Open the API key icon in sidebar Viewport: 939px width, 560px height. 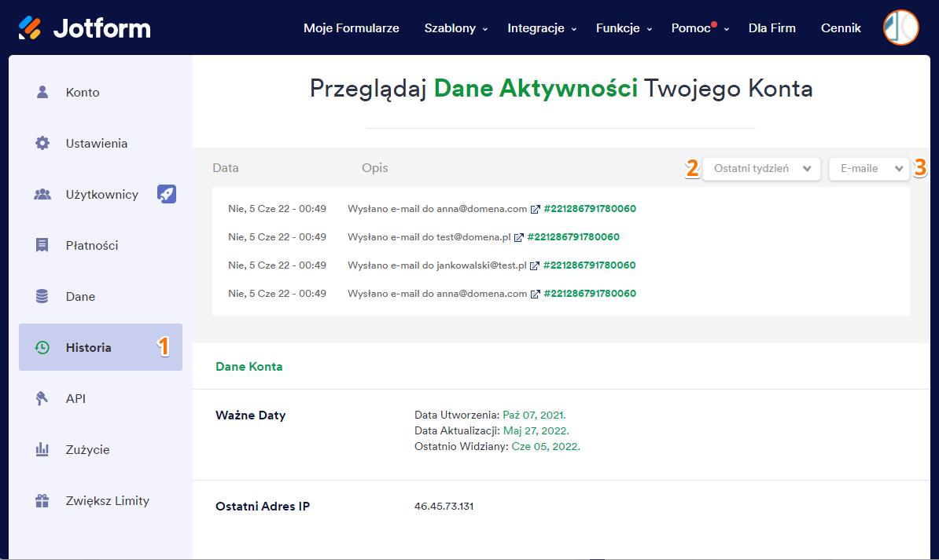[41, 398]
